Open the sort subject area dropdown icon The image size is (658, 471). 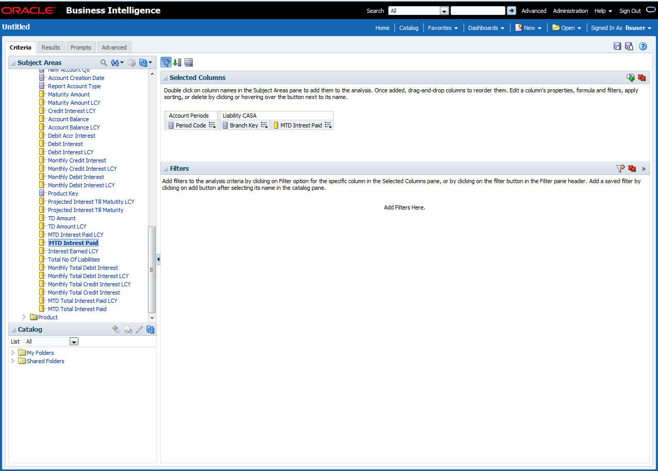[x=118, y=62]
